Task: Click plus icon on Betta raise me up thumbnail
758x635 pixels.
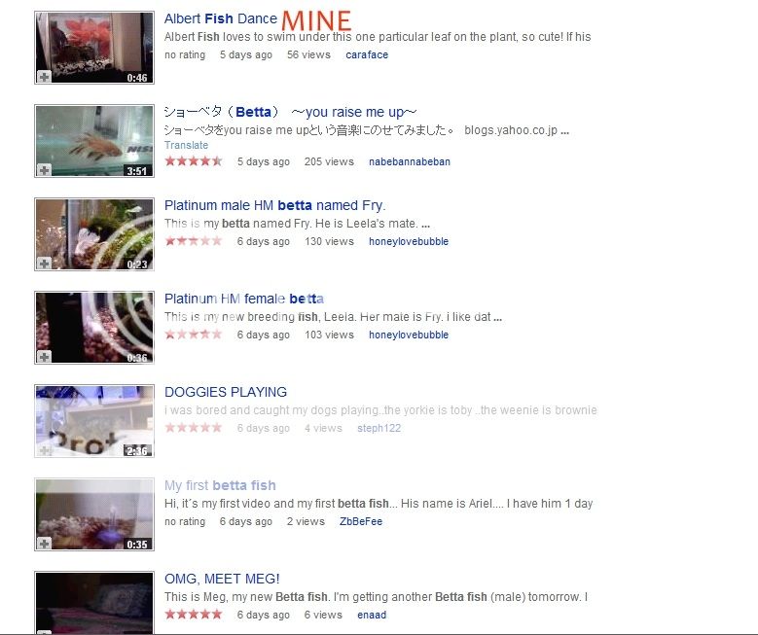Action: [44, 170]
